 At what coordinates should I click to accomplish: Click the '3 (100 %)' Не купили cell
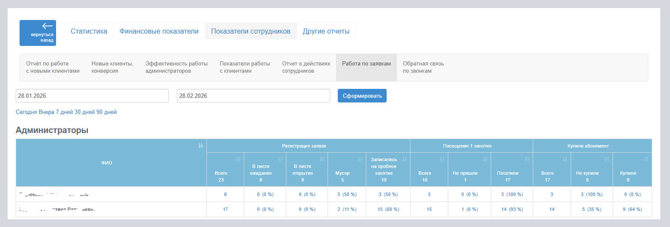(x=591, y=194)
